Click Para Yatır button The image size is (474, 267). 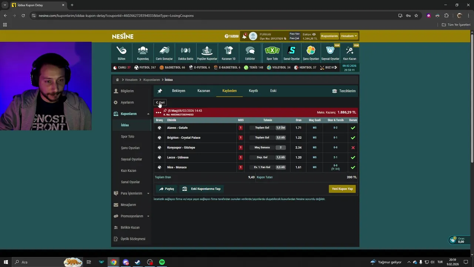(295, 34)
